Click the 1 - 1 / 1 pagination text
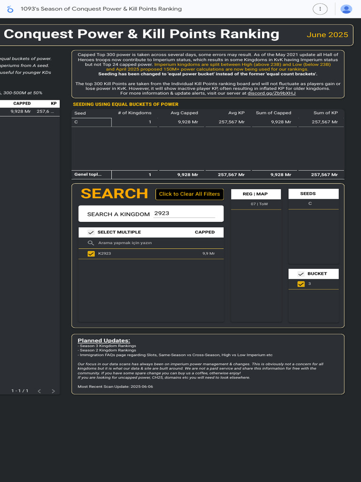 pos(20,391)
